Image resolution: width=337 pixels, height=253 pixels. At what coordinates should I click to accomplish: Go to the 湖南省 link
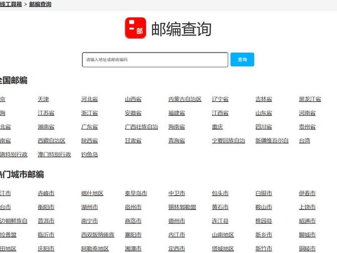point(46,127)
